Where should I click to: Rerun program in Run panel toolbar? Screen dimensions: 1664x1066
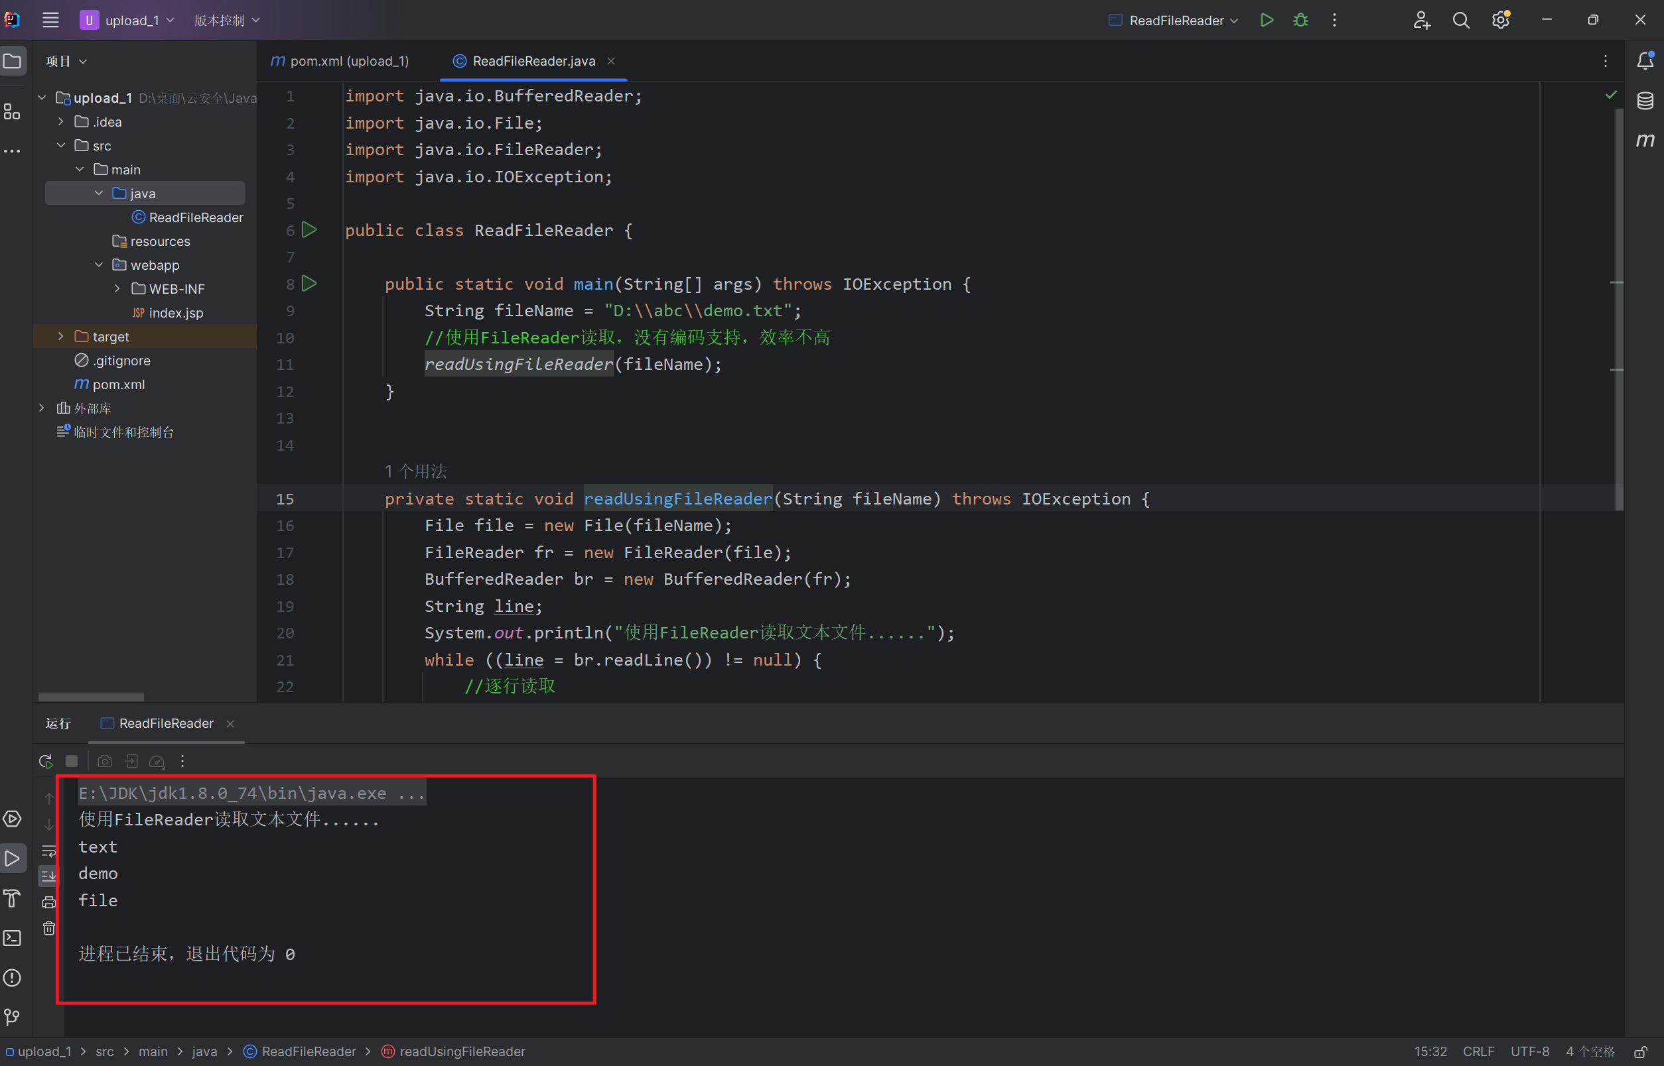(x=46, y=761)
